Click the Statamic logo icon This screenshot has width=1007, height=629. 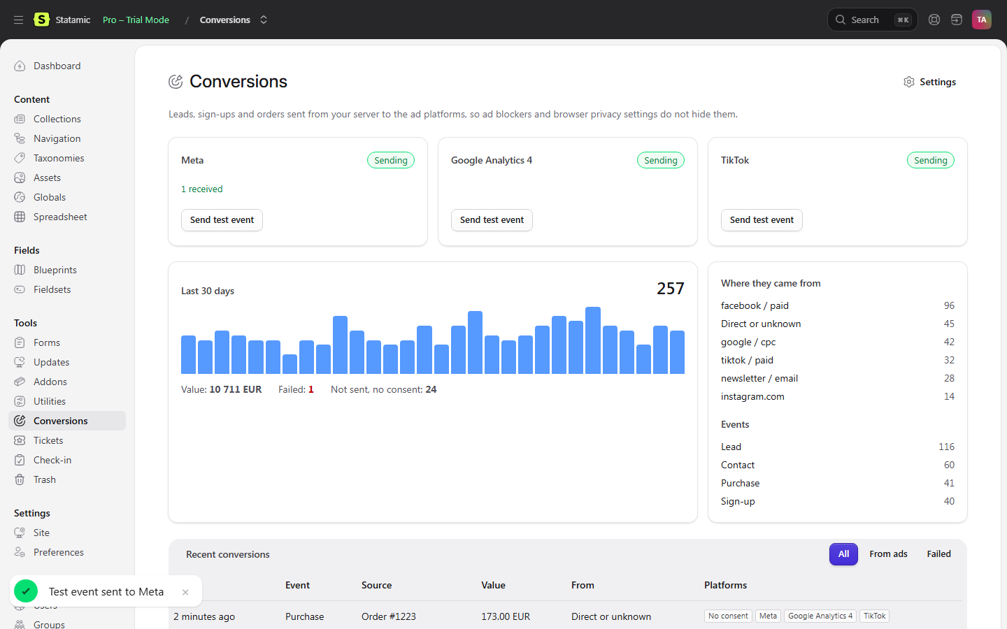pyautogui.click(x=42, y=20)
